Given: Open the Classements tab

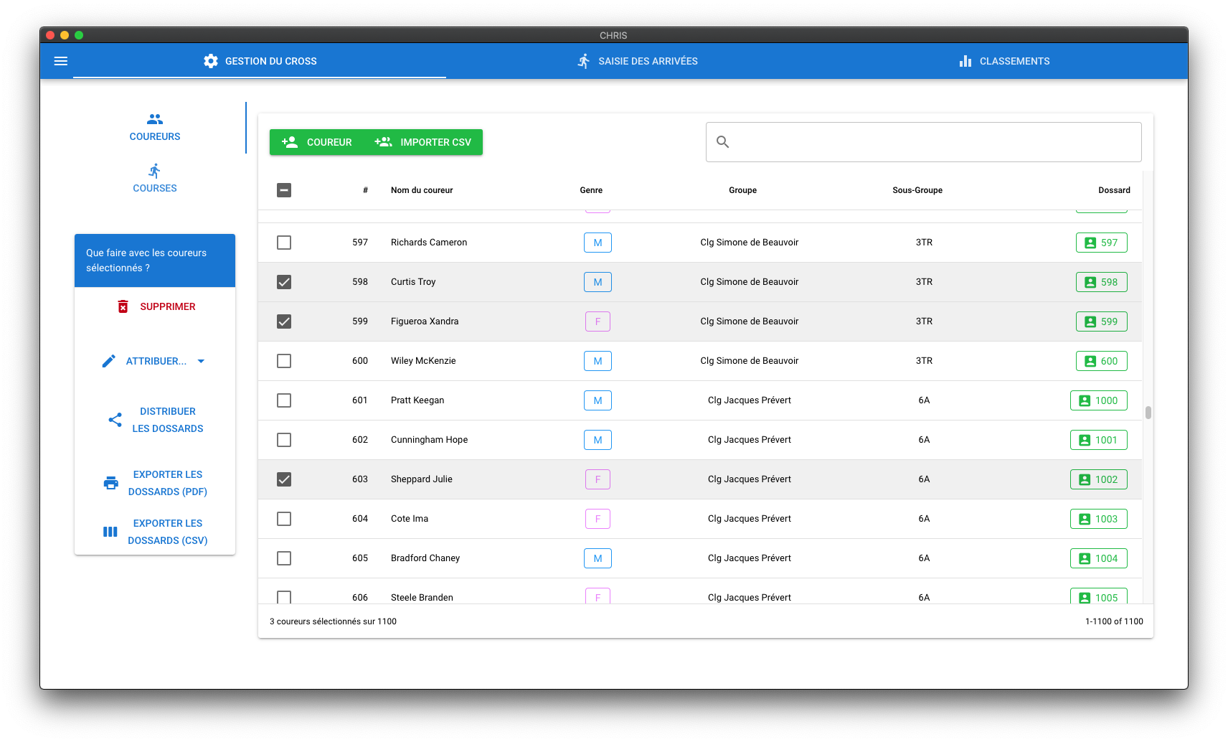Looking at the screenshot, I should 1003,61.
